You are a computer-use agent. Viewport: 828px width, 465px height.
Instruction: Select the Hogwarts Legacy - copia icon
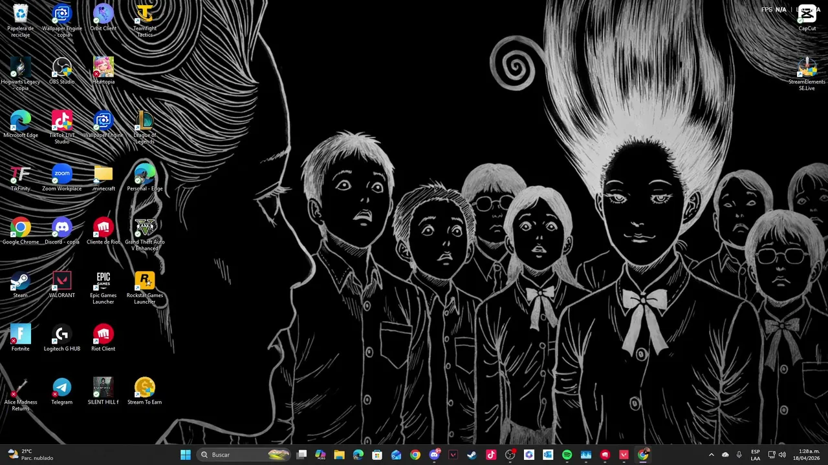[21, 74]
